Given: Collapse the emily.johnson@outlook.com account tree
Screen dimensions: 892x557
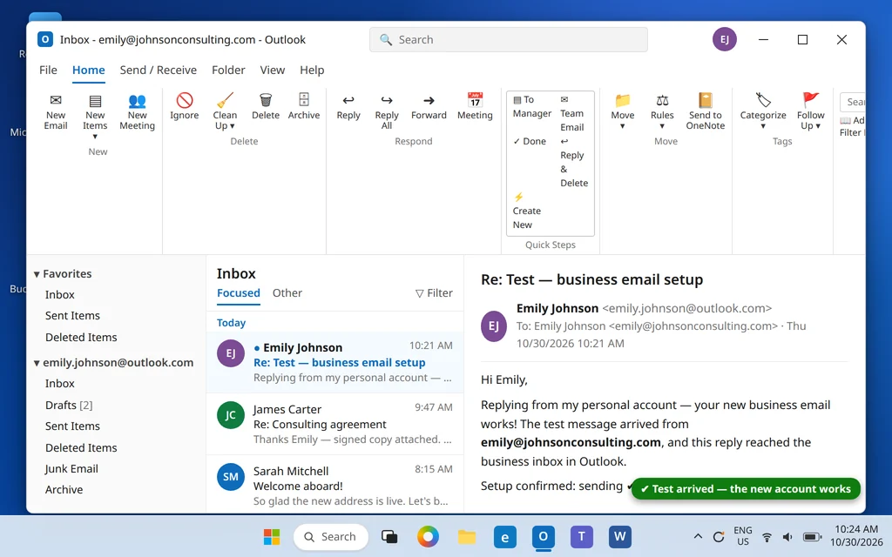Looking at the screenshot, I should click(37, 363).
